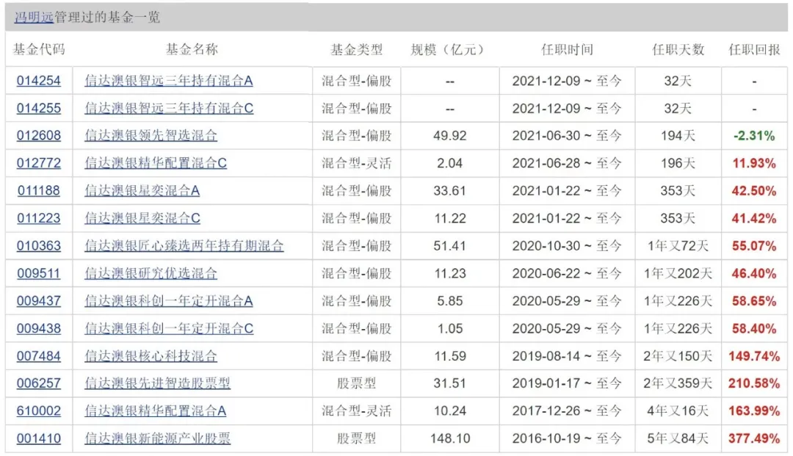Select the 2年又359天 tenure days cell
Image resolution: width=793 pixels, height=456 pixels.
(x=678, y=383)
